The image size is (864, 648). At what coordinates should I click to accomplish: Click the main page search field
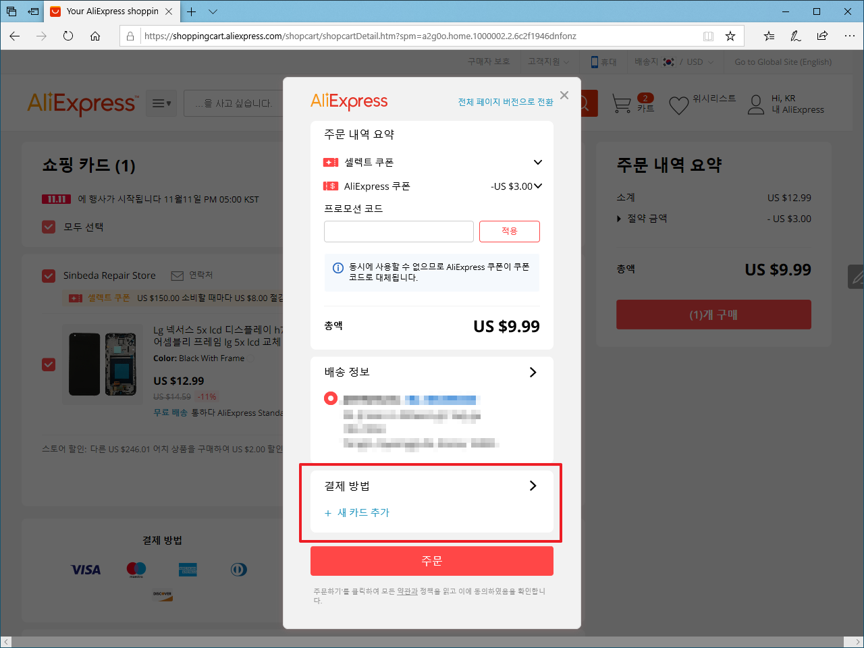[x=233, y=103]
